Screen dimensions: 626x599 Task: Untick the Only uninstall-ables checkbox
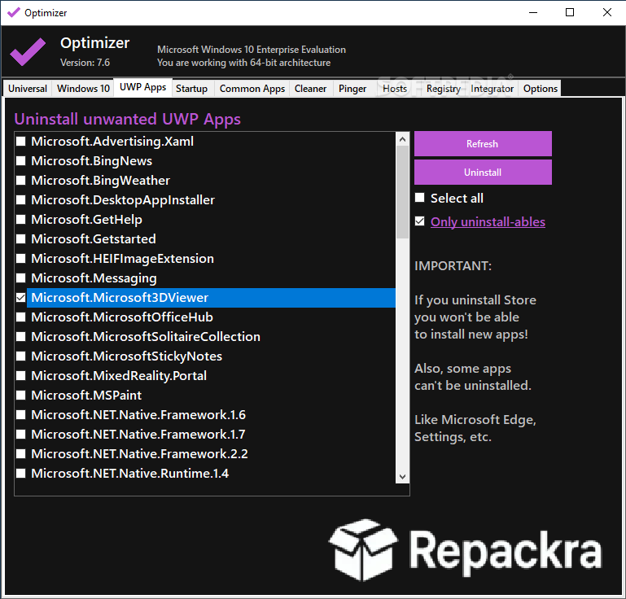419,221
